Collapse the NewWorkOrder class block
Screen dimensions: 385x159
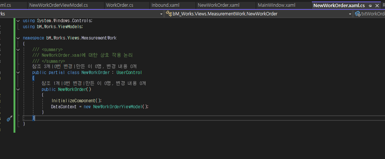tap(18, 73)
